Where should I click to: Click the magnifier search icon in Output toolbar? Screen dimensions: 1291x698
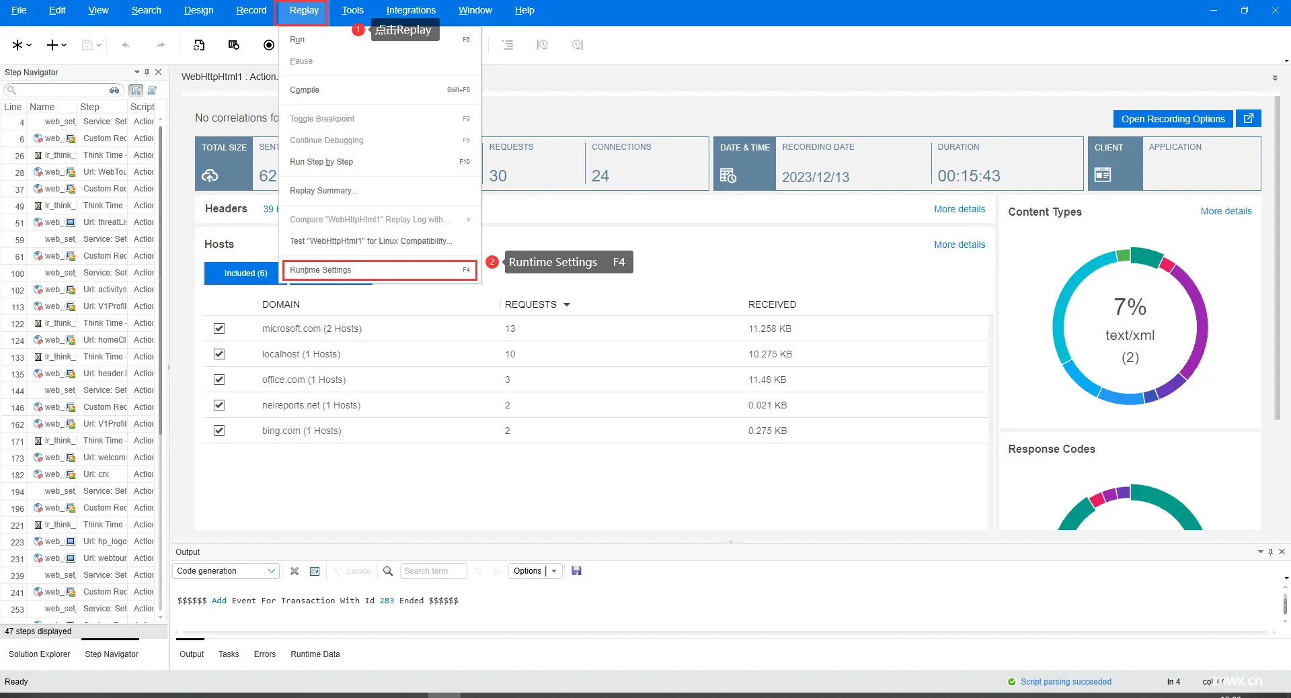[x=388, y=571]
